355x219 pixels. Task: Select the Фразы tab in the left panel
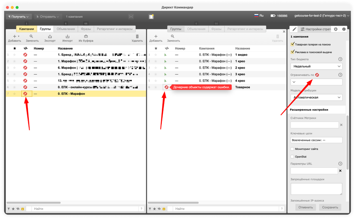tap(86, 29)
